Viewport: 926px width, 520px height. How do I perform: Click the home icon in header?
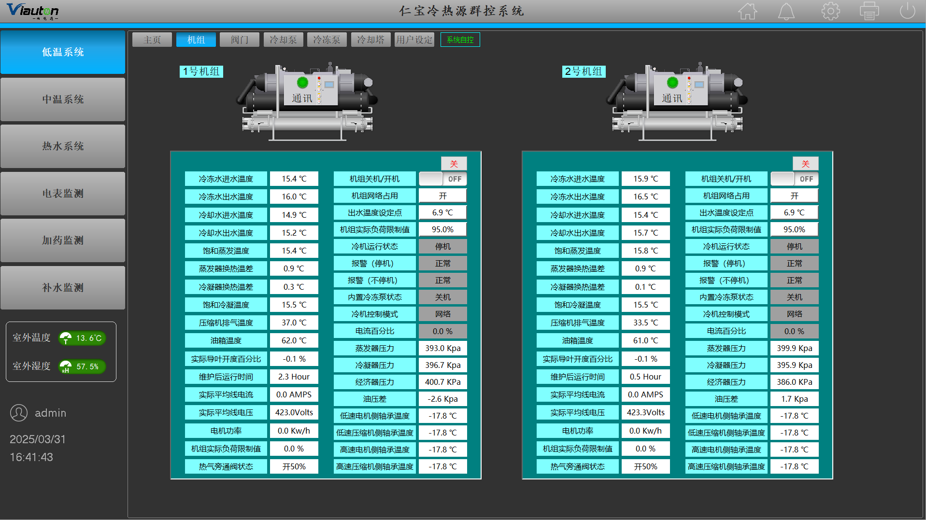[x=747, y=11]
